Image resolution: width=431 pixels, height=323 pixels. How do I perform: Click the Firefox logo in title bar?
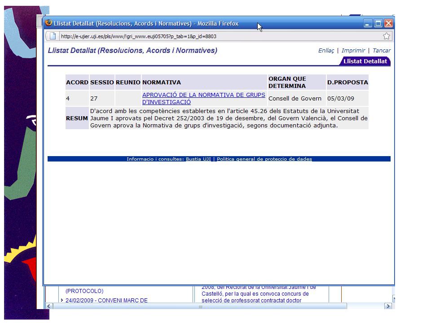coord(48,23)
